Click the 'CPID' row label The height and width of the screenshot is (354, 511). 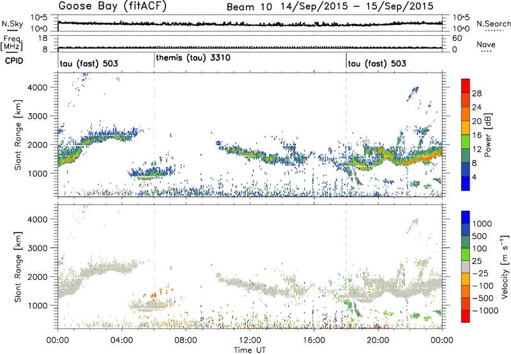pos(14,61)
